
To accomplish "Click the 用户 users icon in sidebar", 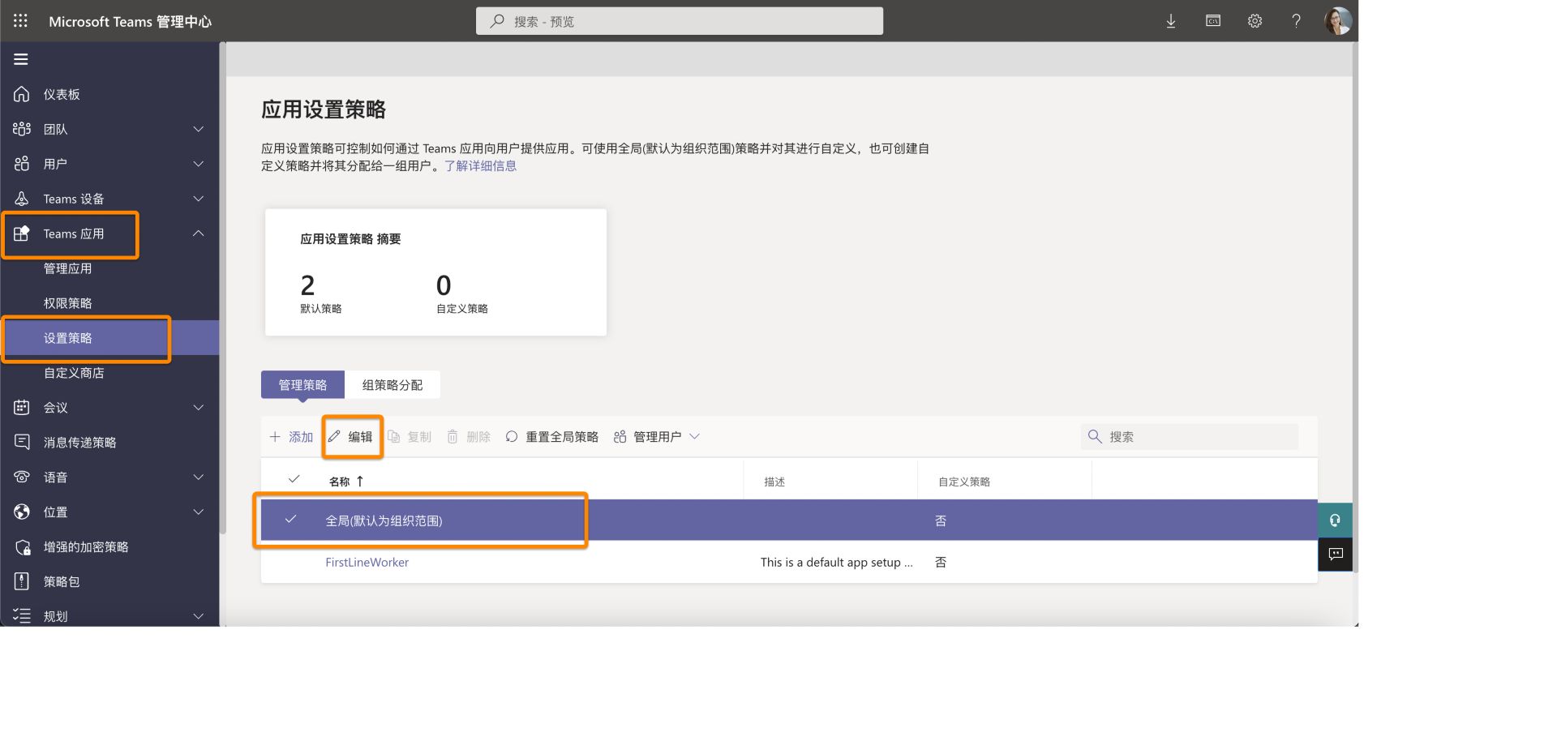I will coord(22,164).
